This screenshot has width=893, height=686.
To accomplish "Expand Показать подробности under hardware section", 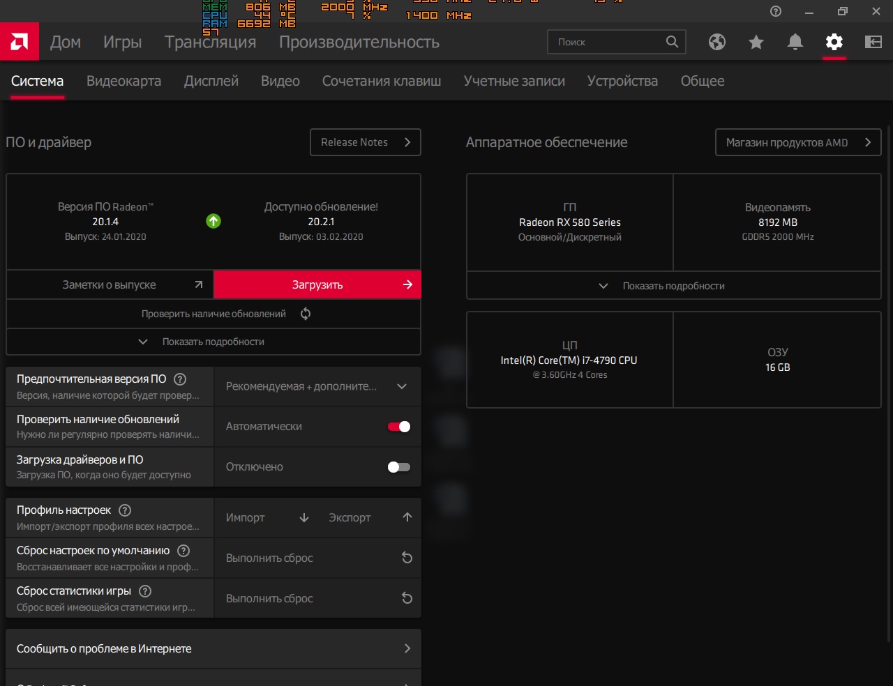I will tap(674, 286).
